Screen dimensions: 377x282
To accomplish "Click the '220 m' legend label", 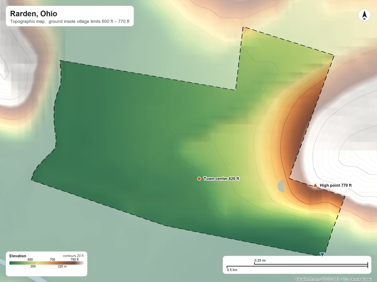I will click(x=62, y=267).
